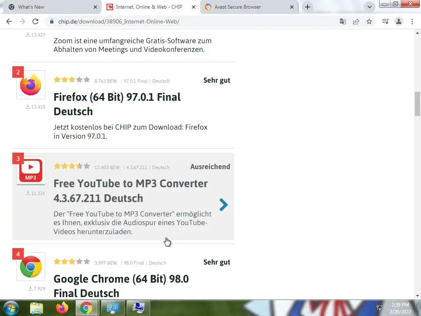Open the Google Chrome logo thumbnail
Image resolution: width=421 pixels, height=316 pixels.
coord(30,267)
